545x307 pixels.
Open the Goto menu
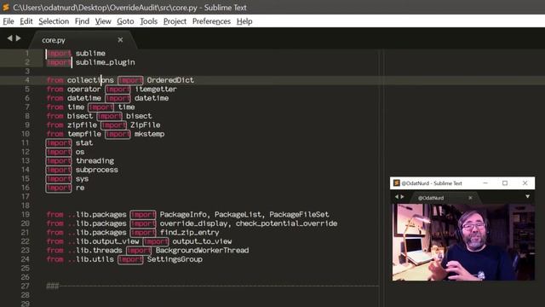point(125,21)
